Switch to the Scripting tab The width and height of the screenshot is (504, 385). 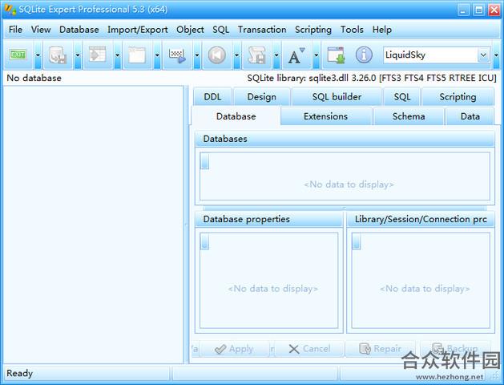(x=458, y=97)
